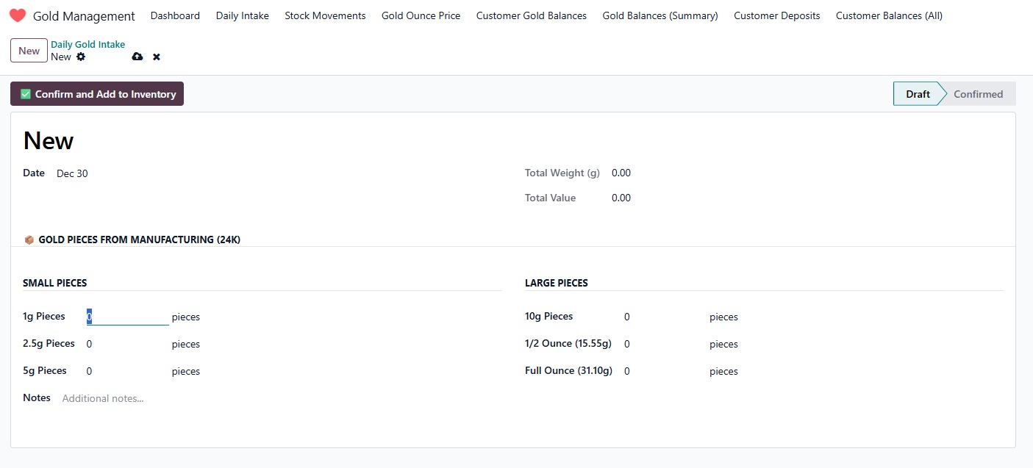Image resolution: width=1033 pixels, height=468 pixels.
Task: Toggle the Confirmed status arrow
Action: click(978, 93)
